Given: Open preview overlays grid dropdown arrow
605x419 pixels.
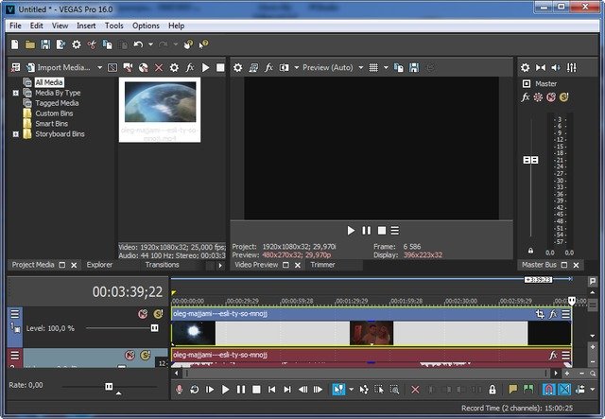Looking at the screenshot, I should click(x=386, y=68).
